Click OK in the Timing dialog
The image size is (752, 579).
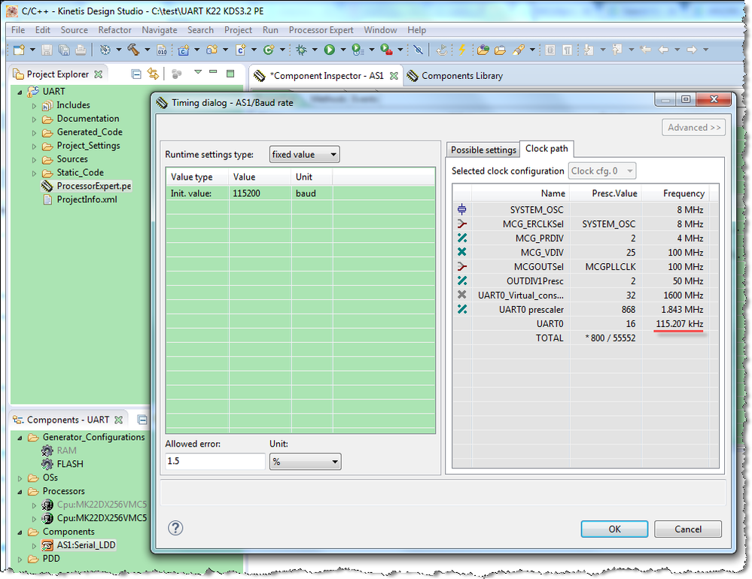pos(614,529)
